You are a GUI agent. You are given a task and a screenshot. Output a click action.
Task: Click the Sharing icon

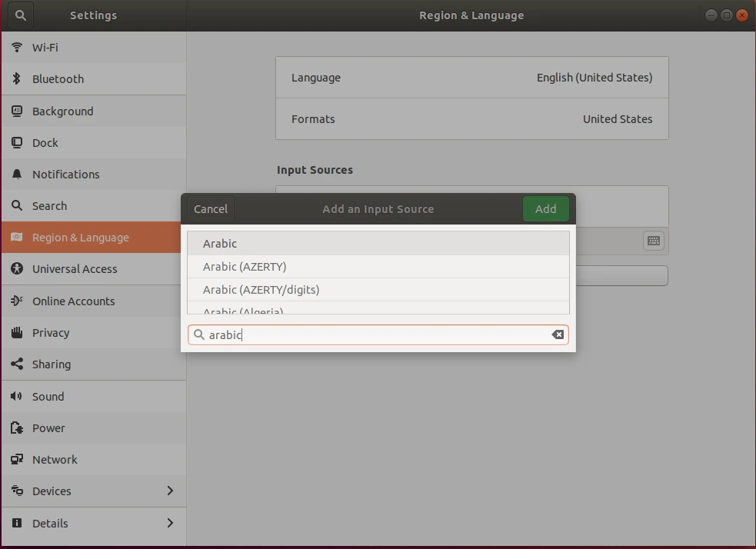click(17, 364)
